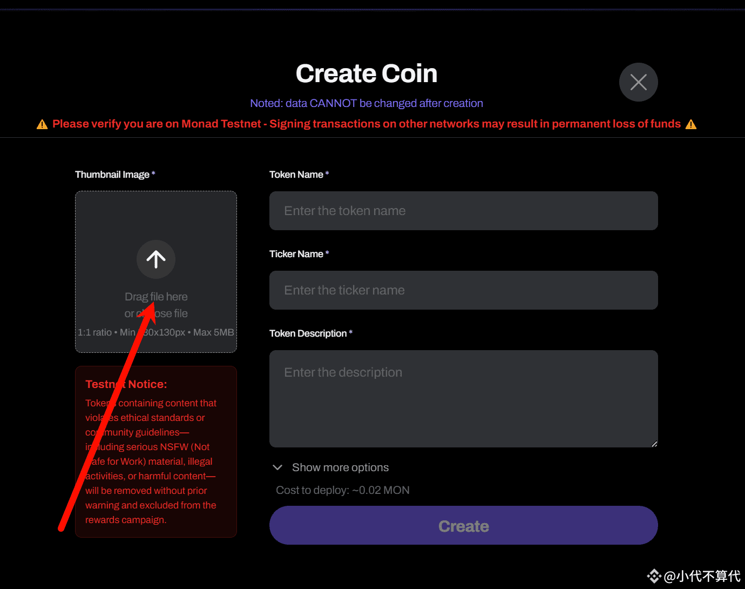Click the Monad Testnet warning message
This screenshot has height=589, width=745.
coord(367,124)
